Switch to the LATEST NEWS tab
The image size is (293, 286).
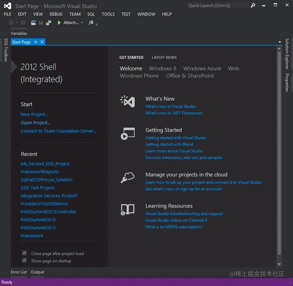pos(164,57)
